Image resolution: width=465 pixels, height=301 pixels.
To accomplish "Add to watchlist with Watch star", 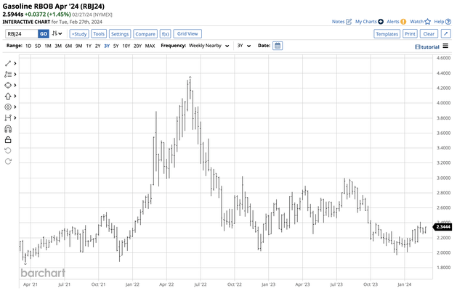I will pyautogui.click(x=420, y=22).
